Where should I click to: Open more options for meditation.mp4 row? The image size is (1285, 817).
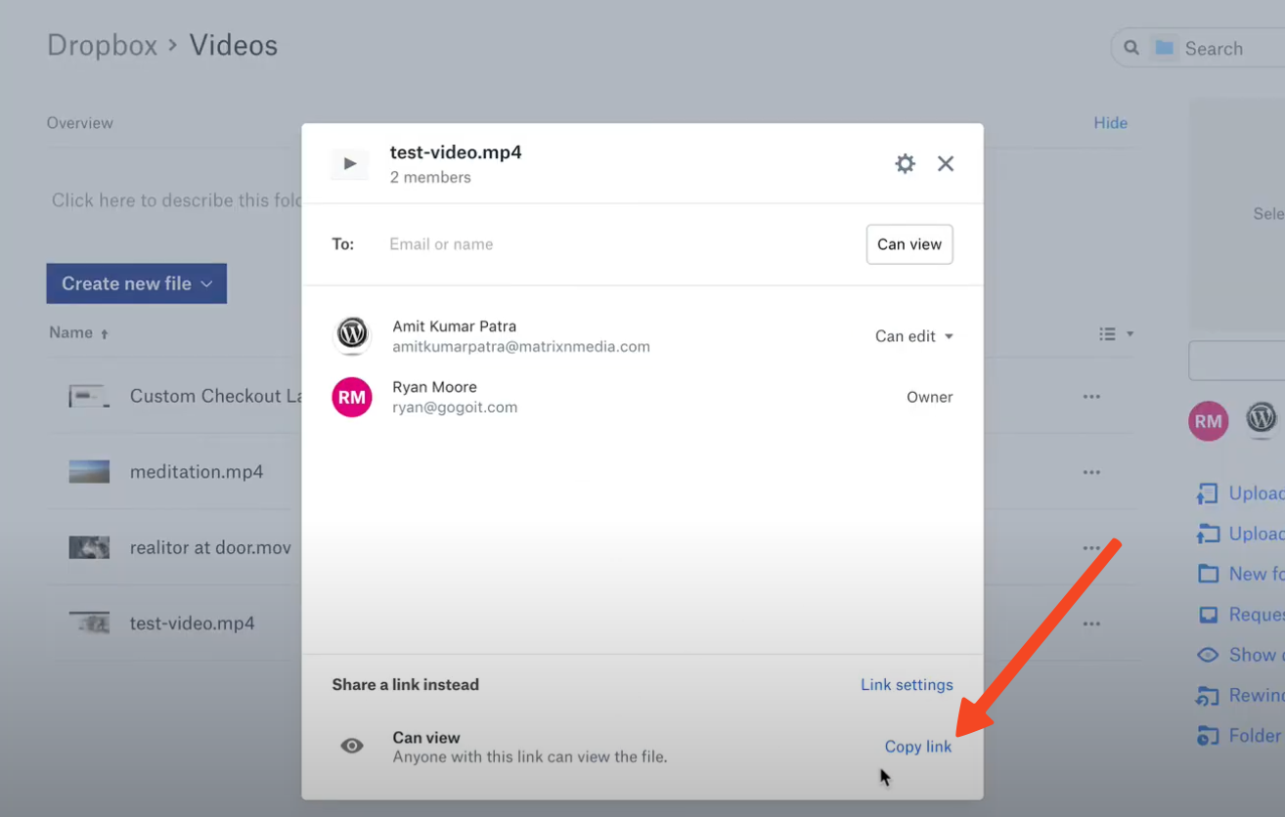point(1091,472)
